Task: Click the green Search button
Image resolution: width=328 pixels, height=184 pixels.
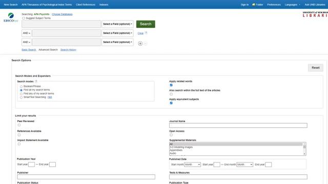Action: coord(146,24)
